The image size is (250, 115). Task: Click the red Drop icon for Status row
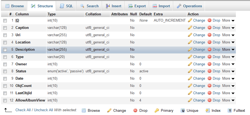click(x=210, y=71)
